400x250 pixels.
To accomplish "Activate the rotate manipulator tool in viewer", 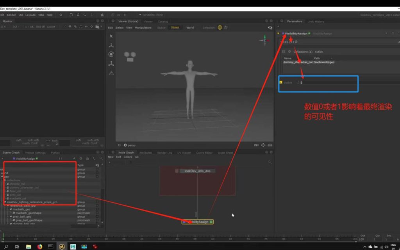I will pos(111,54).
